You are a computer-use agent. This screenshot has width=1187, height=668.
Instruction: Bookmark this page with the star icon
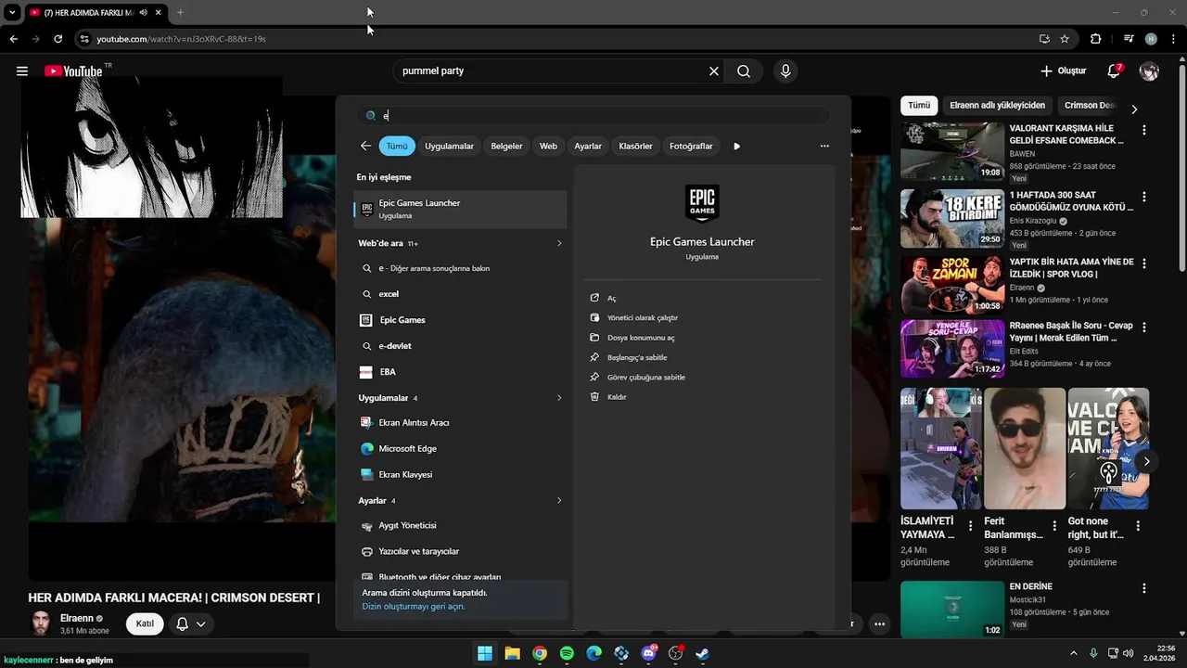1065,39
